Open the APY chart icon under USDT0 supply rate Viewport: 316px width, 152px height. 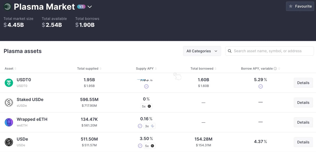coord(146,86)
